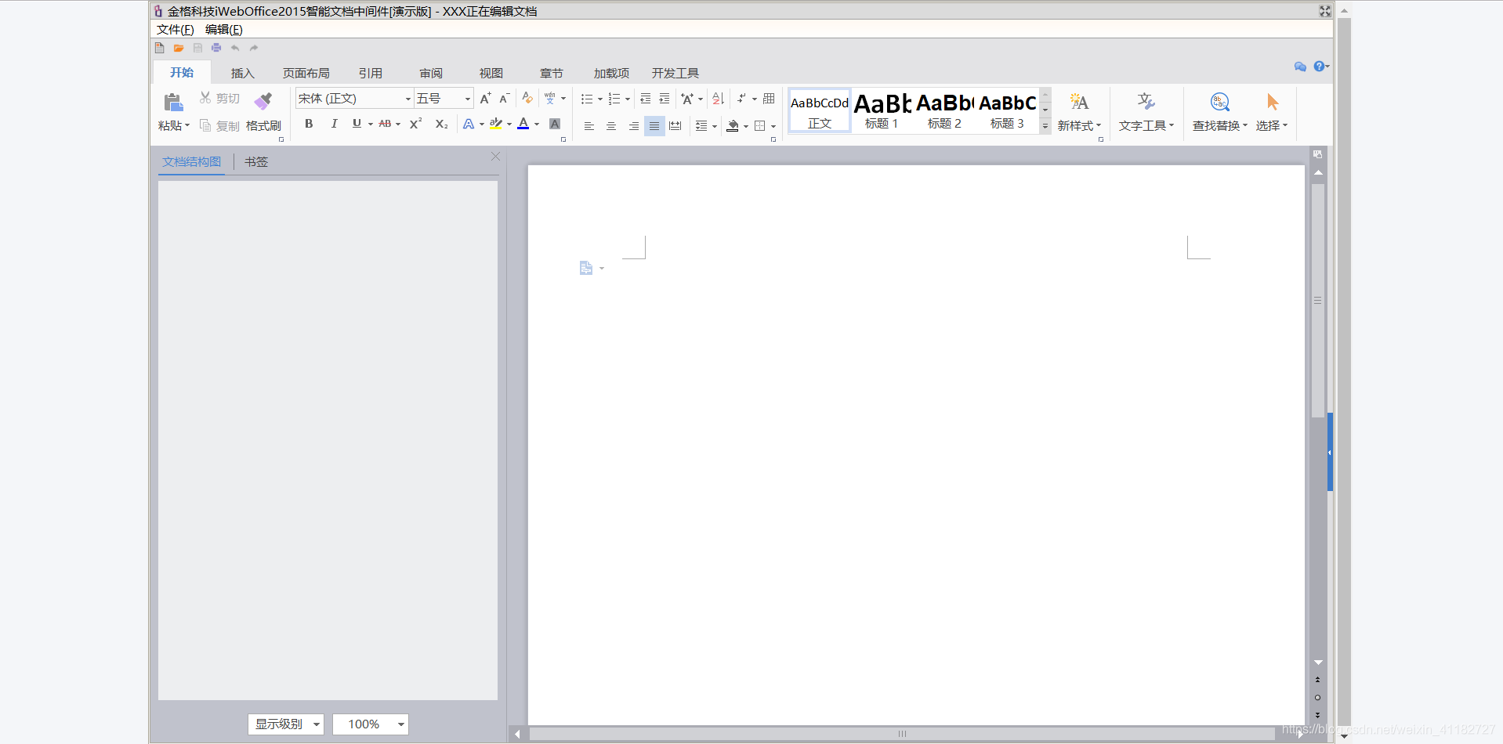Viewport: 1503px width, 744px height.
Task: Click the show paragraph marks icon
Action: click(x=741, y=99)
